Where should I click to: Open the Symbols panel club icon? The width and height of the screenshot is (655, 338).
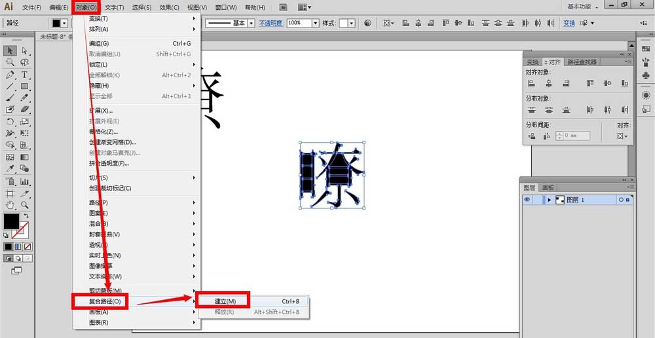point(646,75)
